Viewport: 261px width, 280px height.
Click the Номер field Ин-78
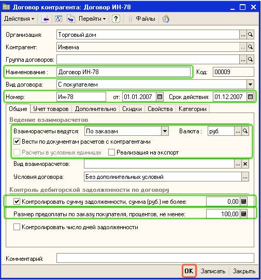[81, 97]
